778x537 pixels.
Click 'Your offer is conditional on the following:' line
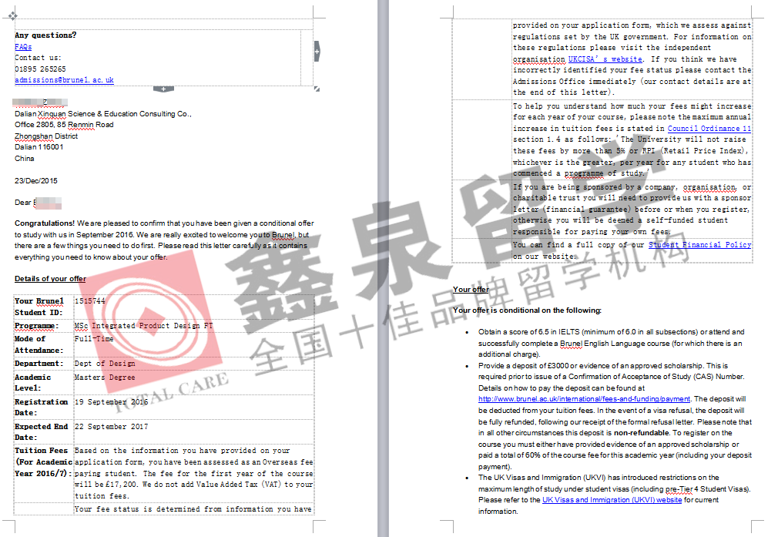pyautogui.click(x=527, y=310)
